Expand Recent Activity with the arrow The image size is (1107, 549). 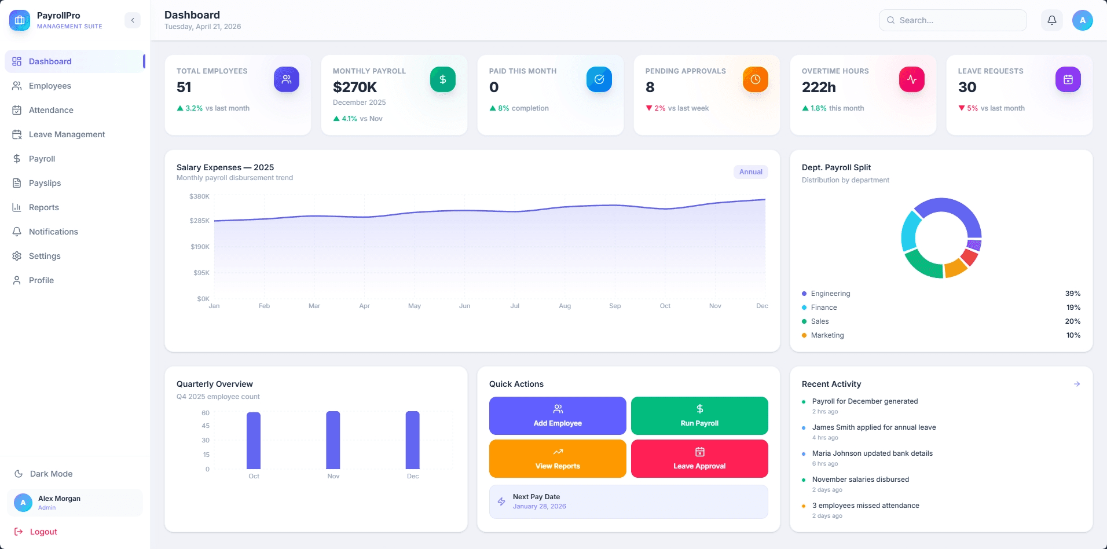tap(1076, 383)
